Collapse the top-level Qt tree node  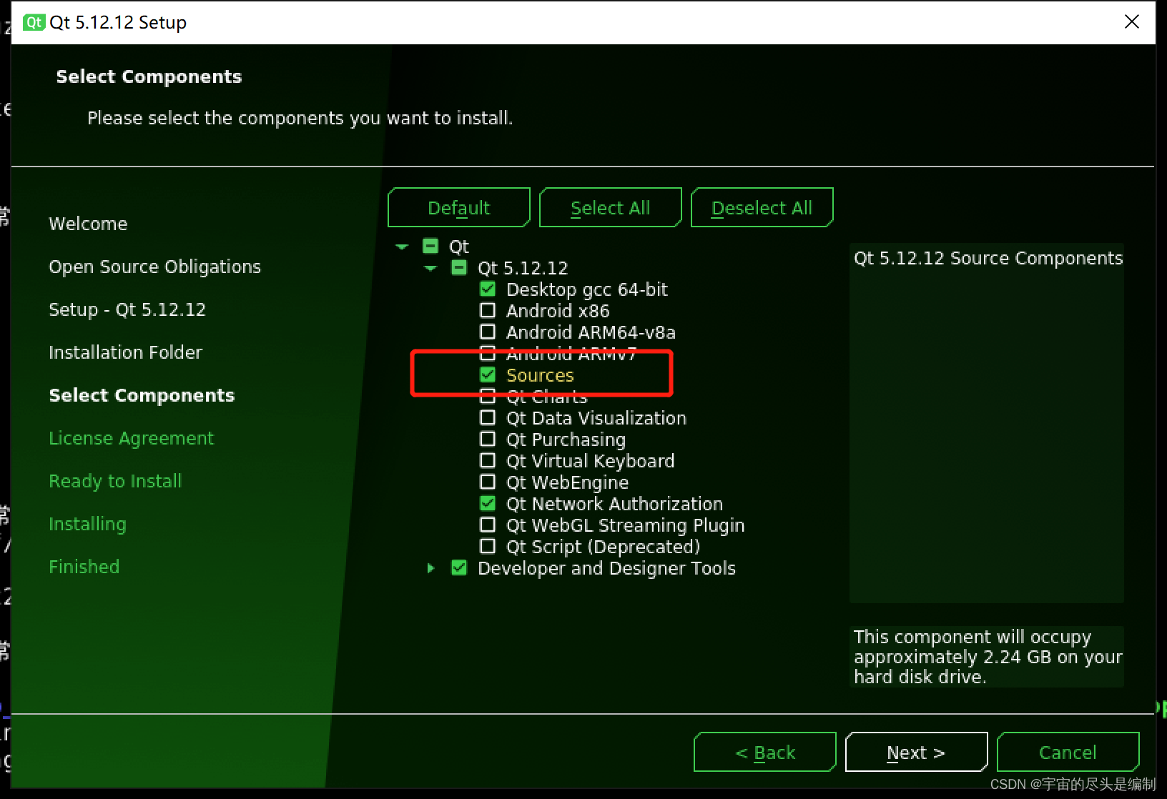tap(402, 247)
